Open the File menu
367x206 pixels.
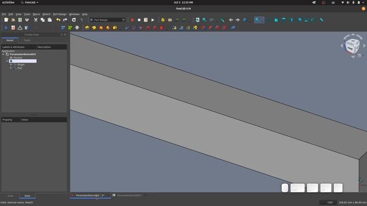point(4,14)
